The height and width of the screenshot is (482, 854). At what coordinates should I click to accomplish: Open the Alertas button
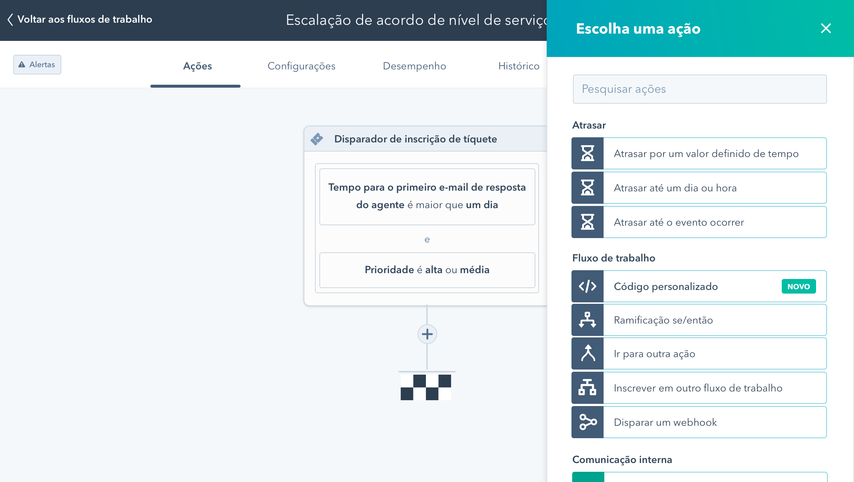[37, 65]
